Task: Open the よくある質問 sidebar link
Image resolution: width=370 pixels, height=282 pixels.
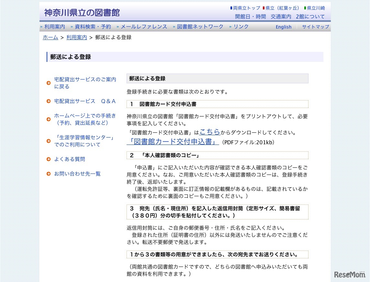Action: (69, 159)
